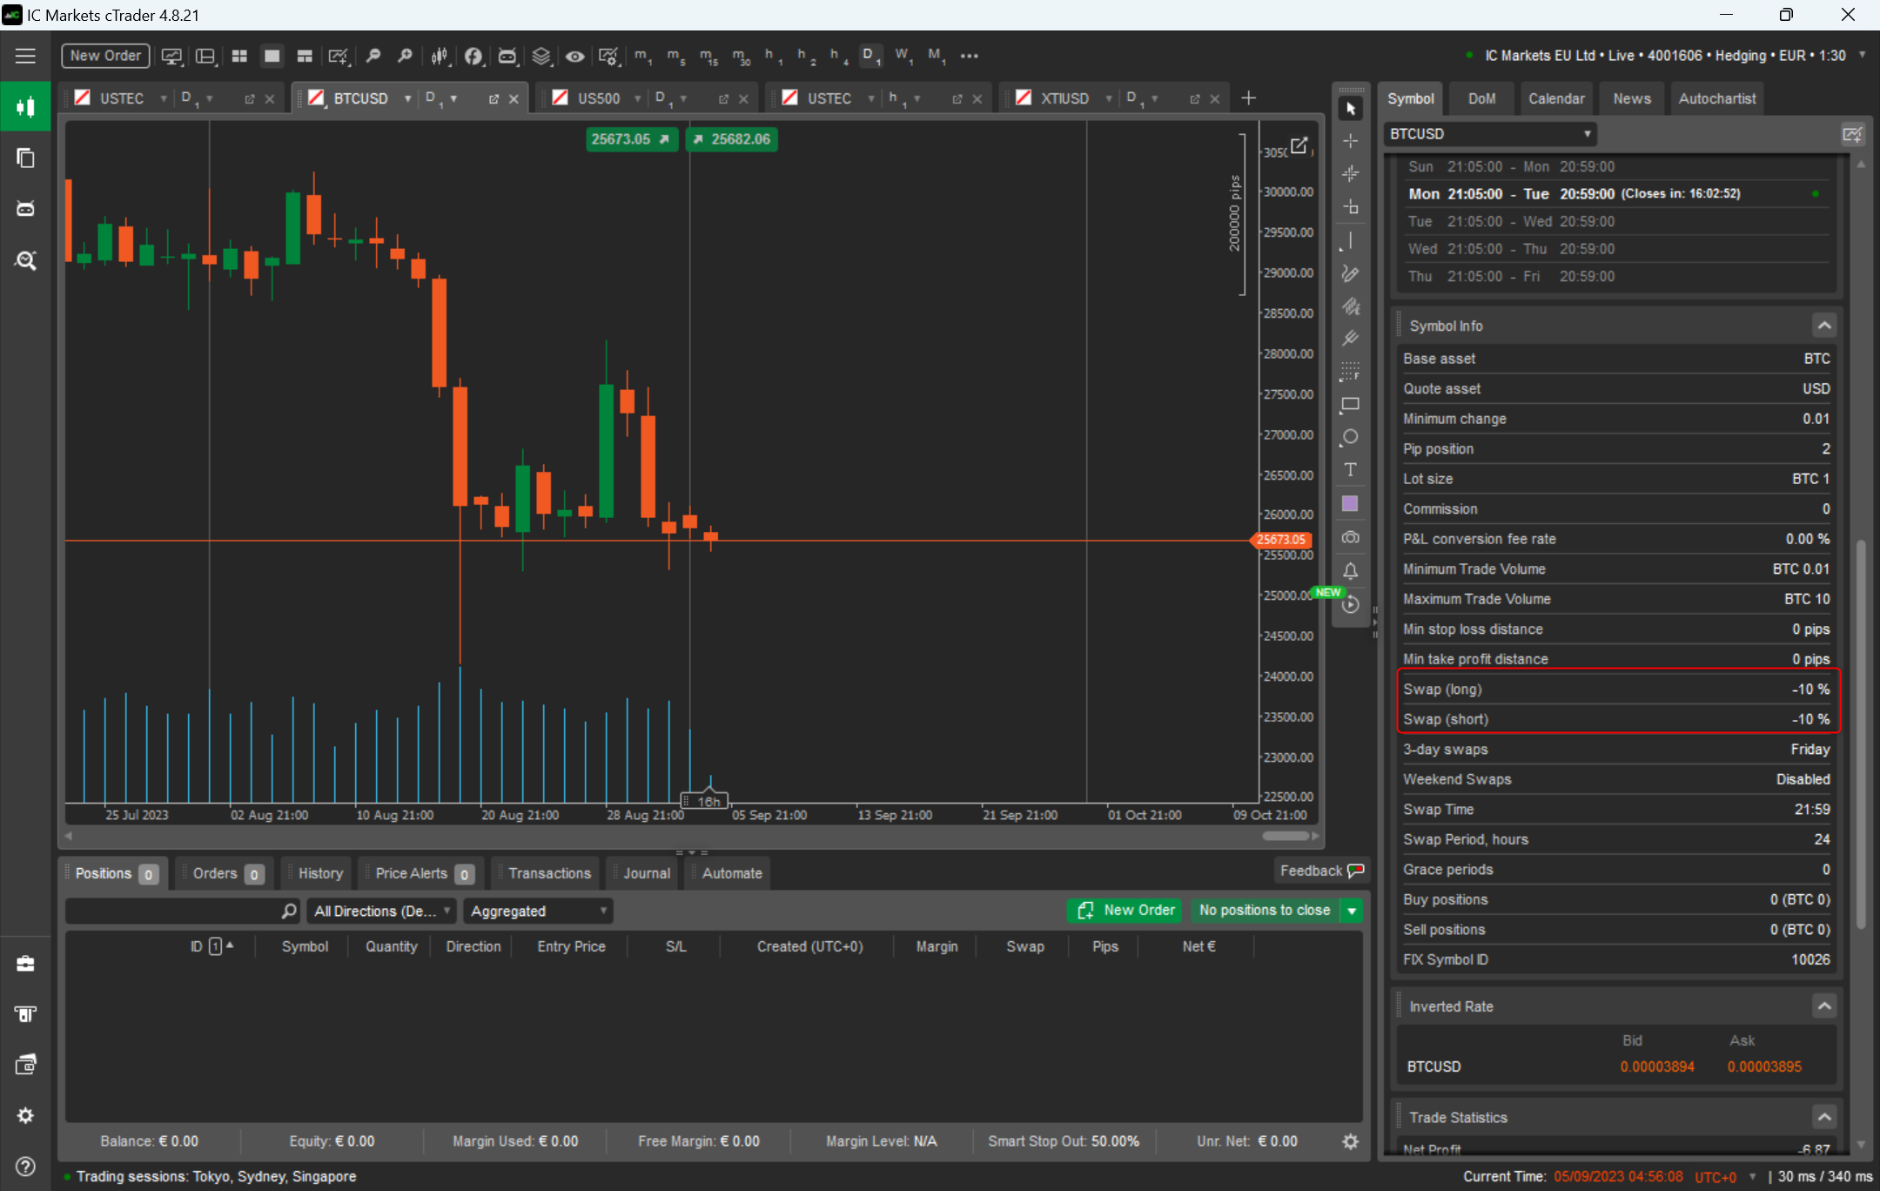Open the cBots robot menu icon
1880x1191 pixels.
pyautogui.click(x=507, y=56)
